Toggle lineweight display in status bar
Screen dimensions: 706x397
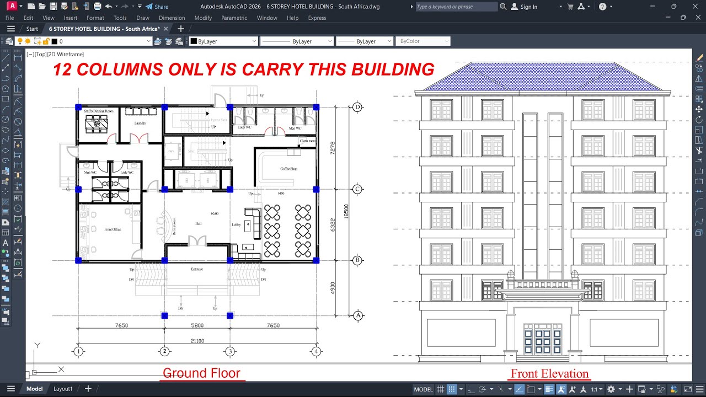pyautogui.click(x=549, y=389)
